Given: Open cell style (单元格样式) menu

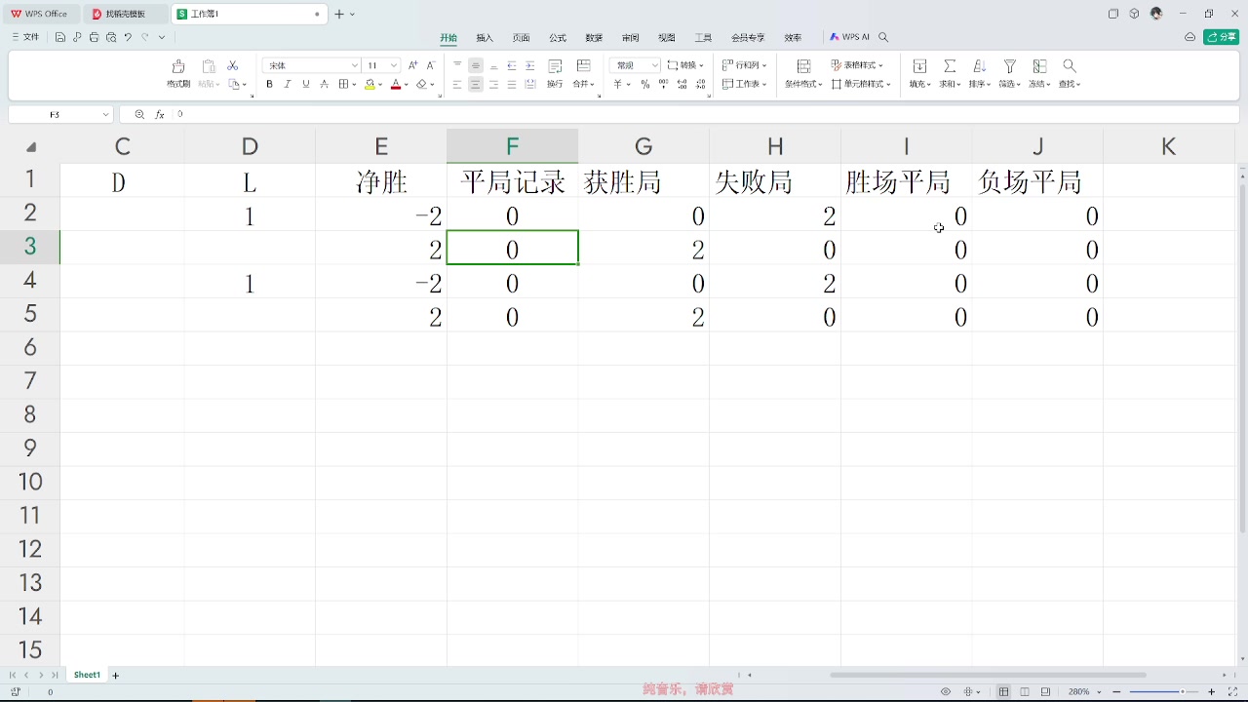Looking at the screenshot, I should point(861,85).
